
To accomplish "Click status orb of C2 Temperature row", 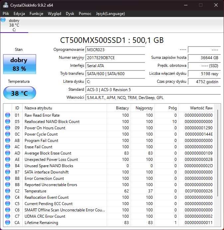I will click(8, 191).
